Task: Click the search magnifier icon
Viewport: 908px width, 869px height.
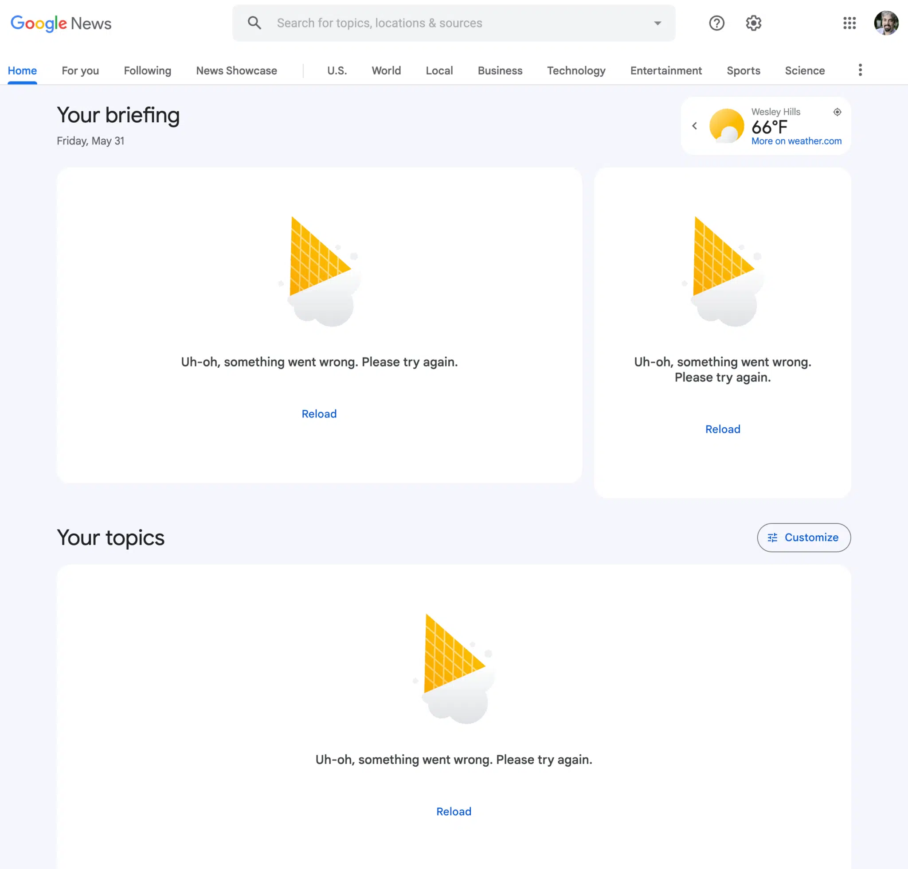Action: pos(254,23)
